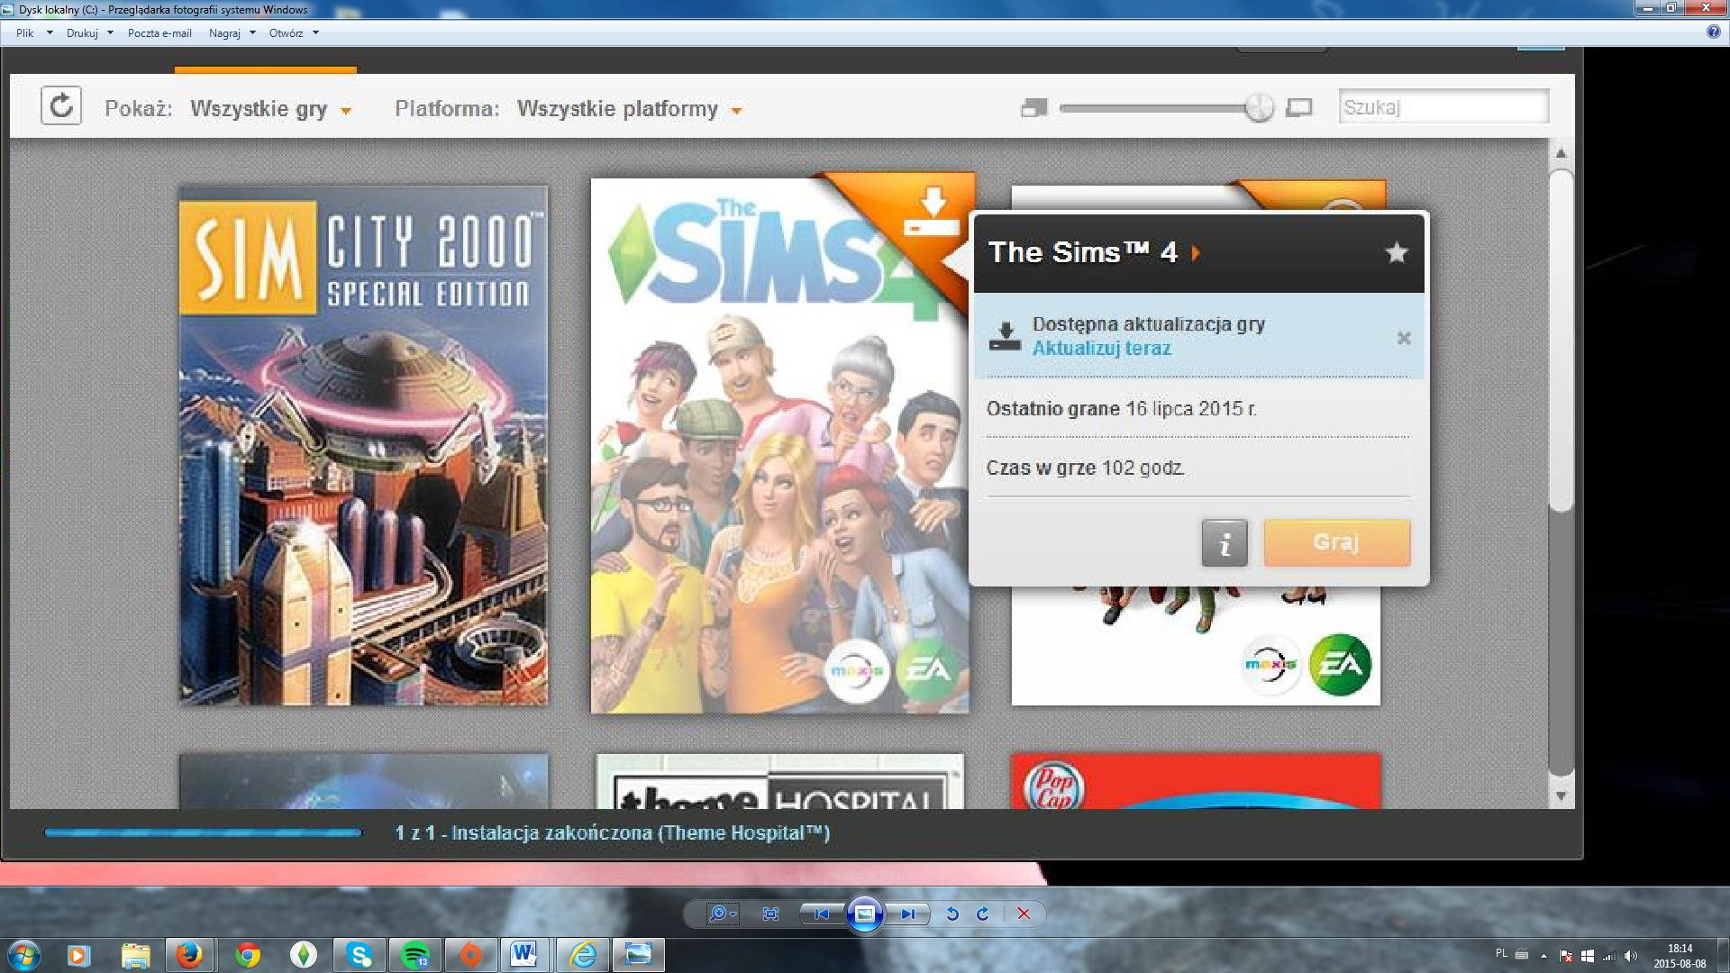
Task: Open the 'Wszystkie platformy' dropdown
Action: [629, 109]
